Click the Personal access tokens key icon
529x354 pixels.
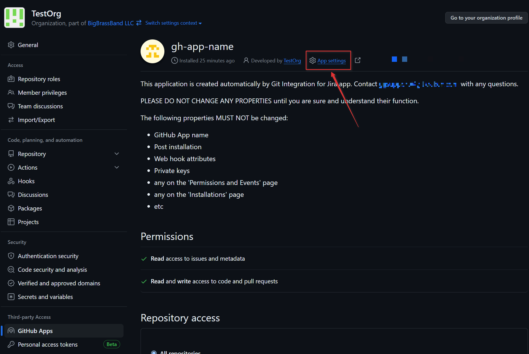tap(11, 344)
